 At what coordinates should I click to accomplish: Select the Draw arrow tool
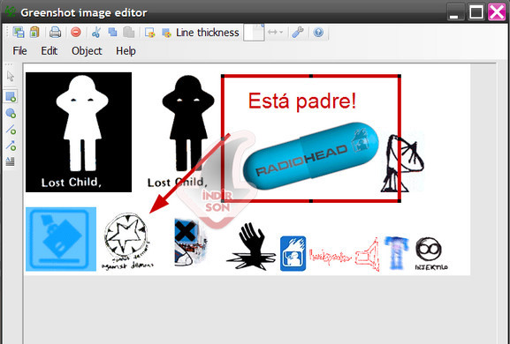11,146
